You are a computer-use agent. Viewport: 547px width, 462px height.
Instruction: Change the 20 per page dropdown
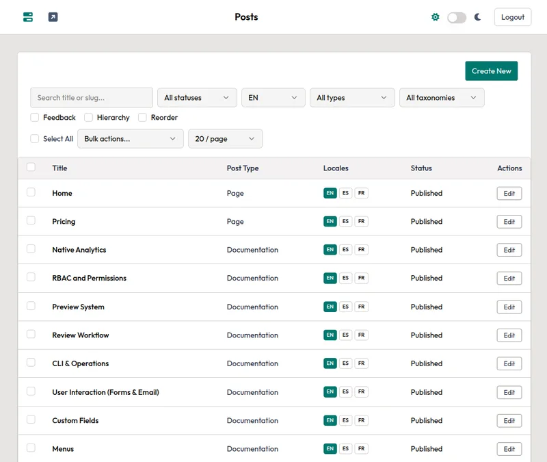tap(225, 139)
